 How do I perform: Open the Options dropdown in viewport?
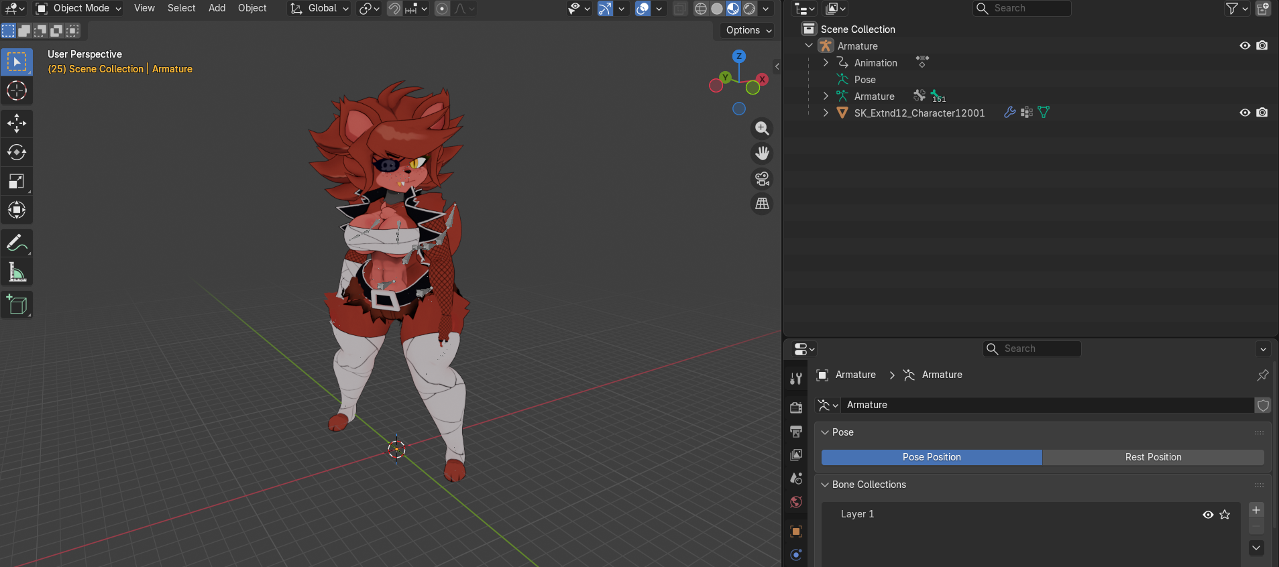tap(748, 30)
